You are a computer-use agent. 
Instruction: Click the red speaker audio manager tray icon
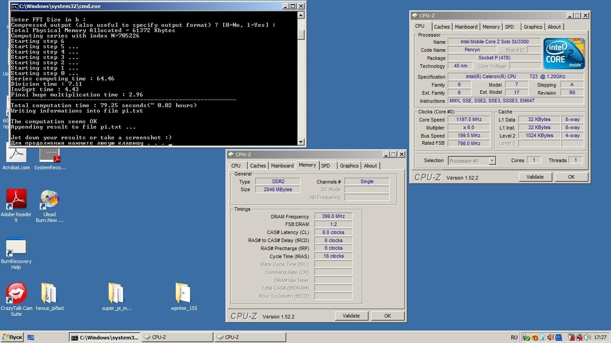[551, 338]
